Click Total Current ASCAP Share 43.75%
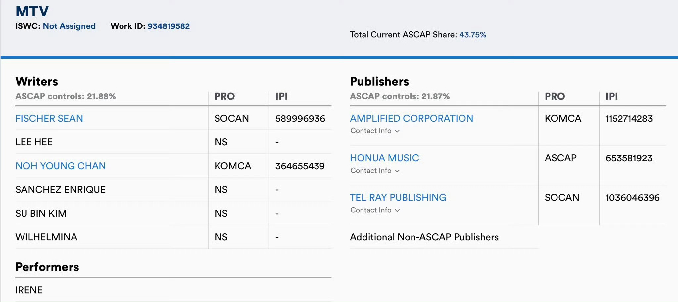 pos(473,35)
